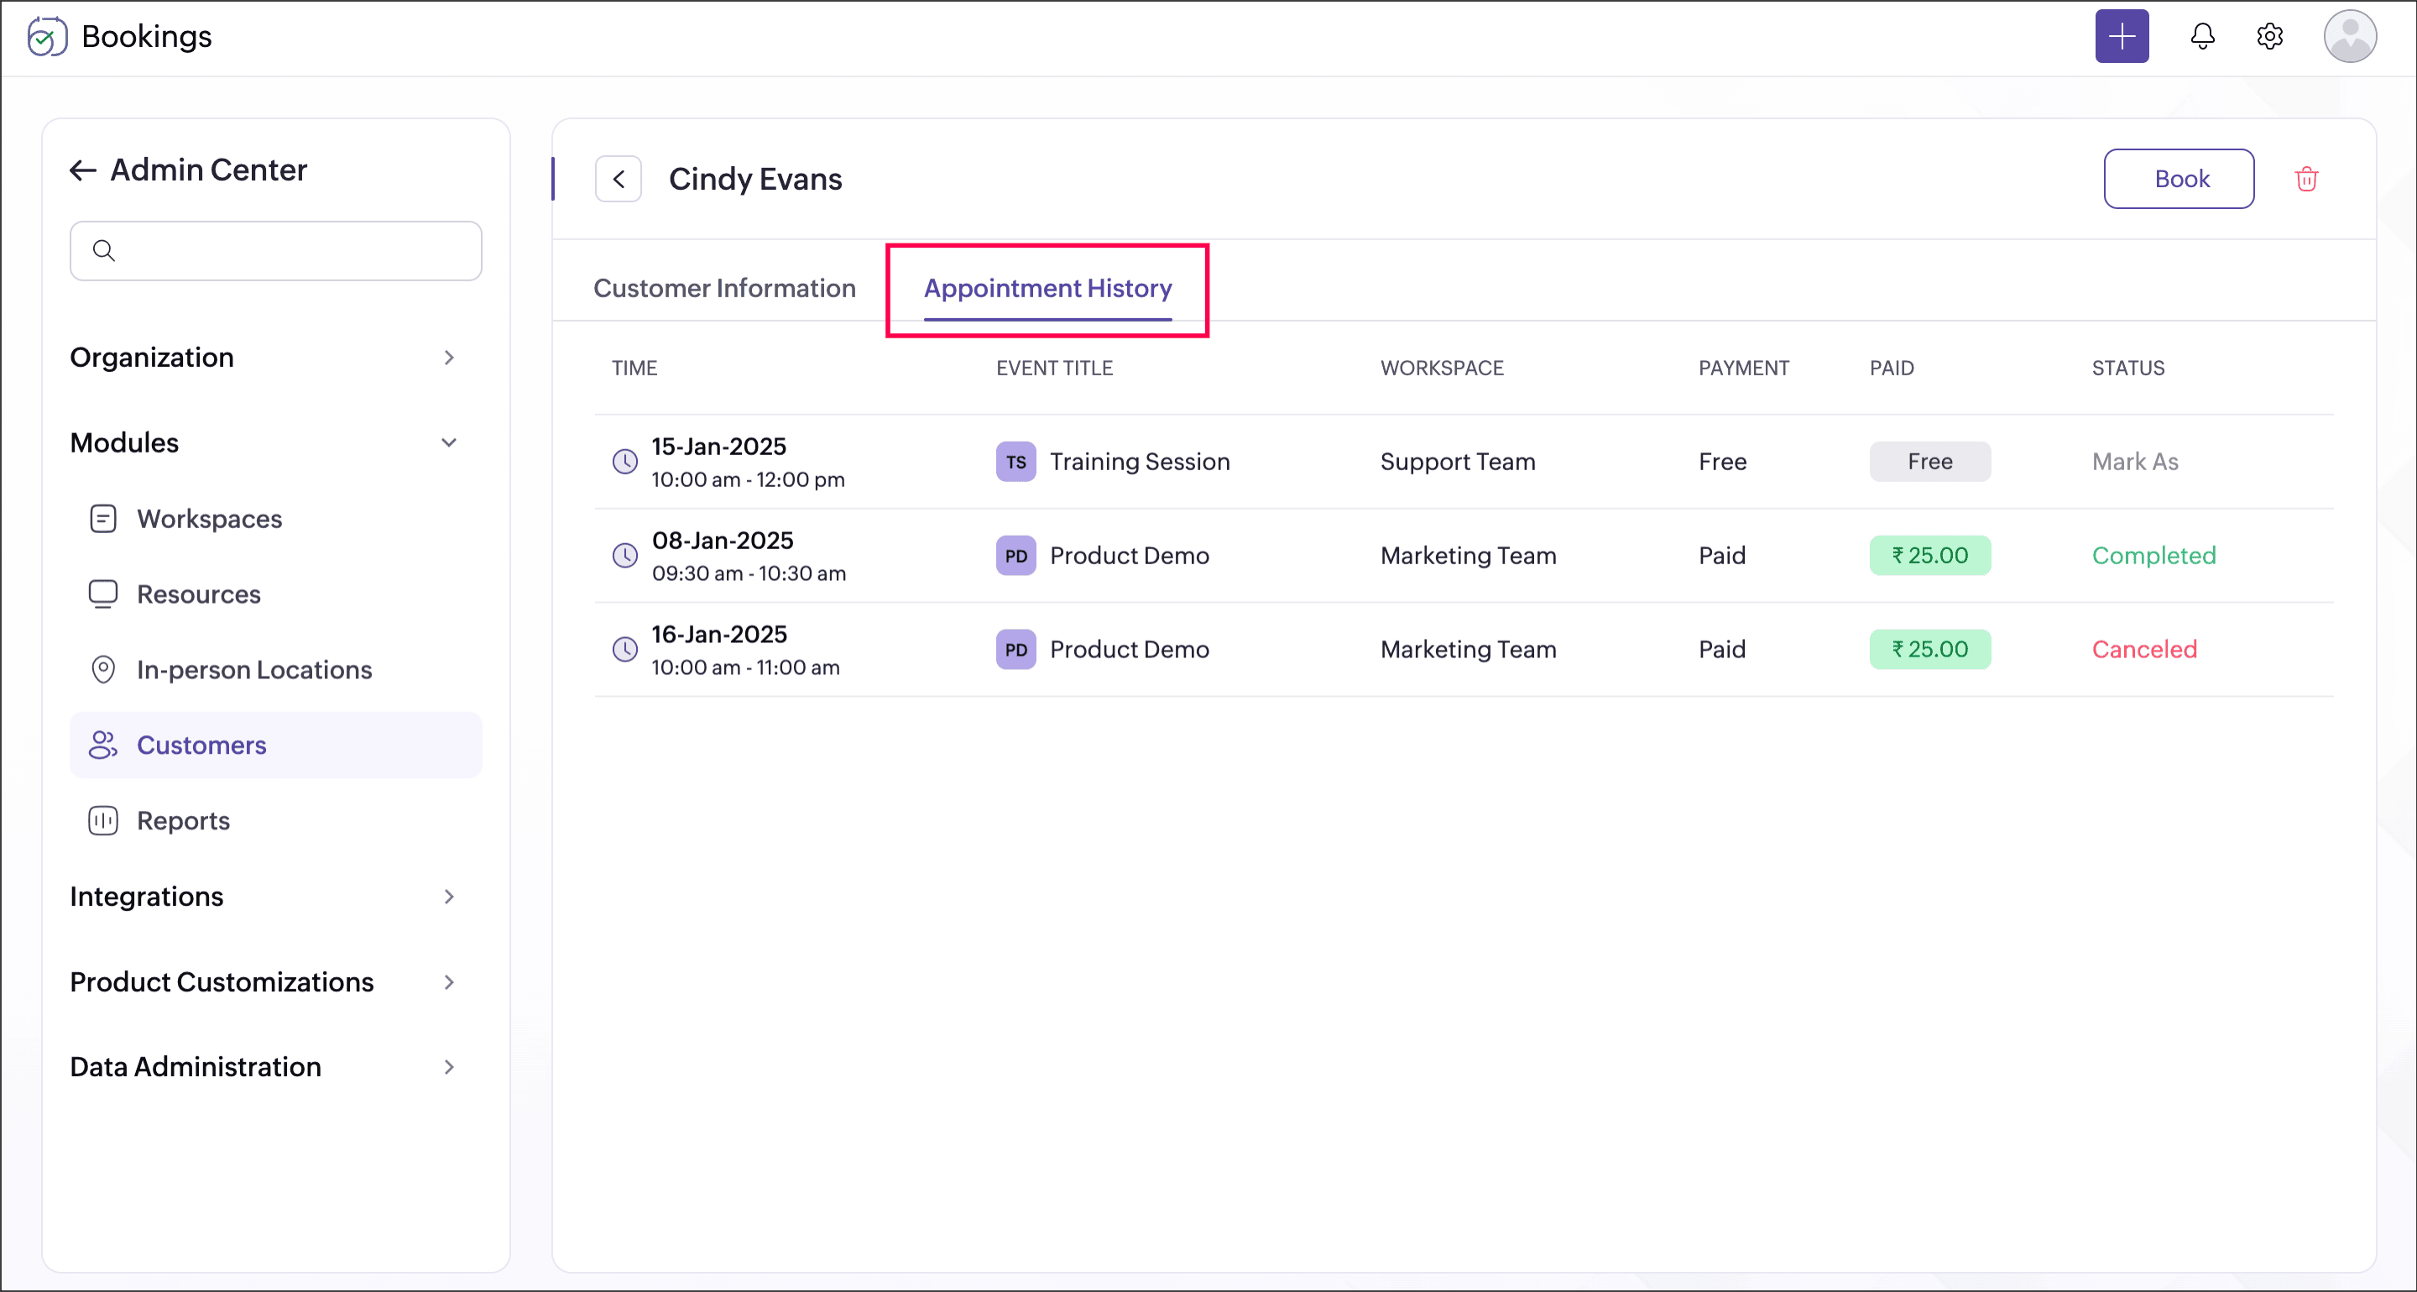This screenshot has height=1292, width=2417.
Task: Click the EVENT TITLE column header
Action: pos(1054,368)
